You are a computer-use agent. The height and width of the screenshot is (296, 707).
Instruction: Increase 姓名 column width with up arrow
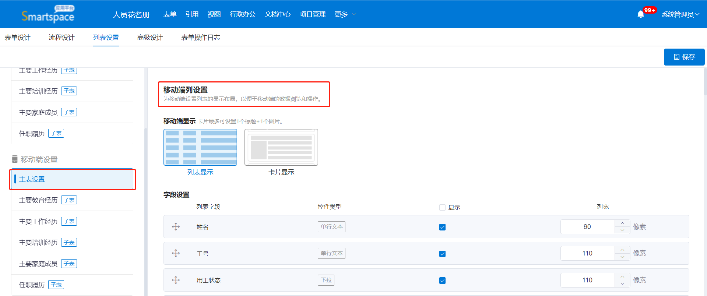622,223
